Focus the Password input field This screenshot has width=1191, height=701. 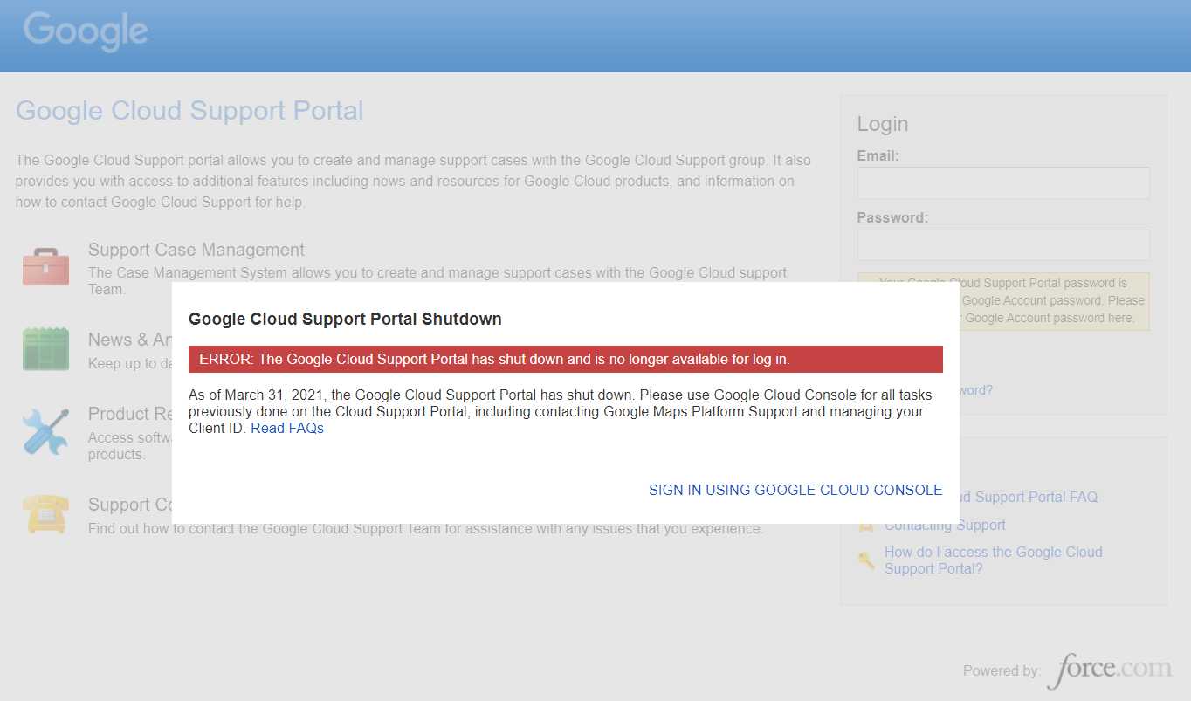tap(1003, 245)
